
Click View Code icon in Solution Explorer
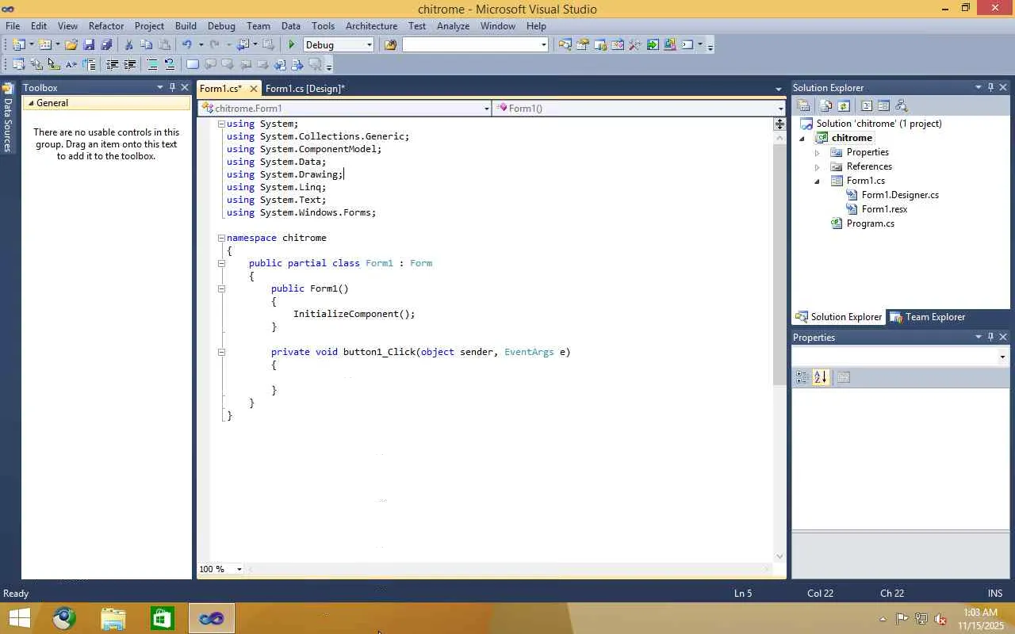pyautogui.click(x=867, y=105)
